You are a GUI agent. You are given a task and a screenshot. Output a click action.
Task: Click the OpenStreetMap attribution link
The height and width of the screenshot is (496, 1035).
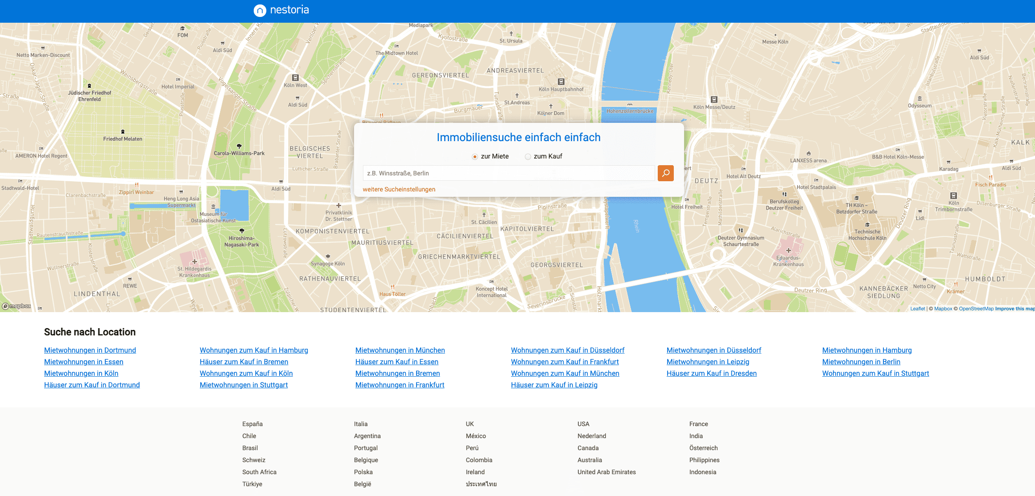point(976,309)
